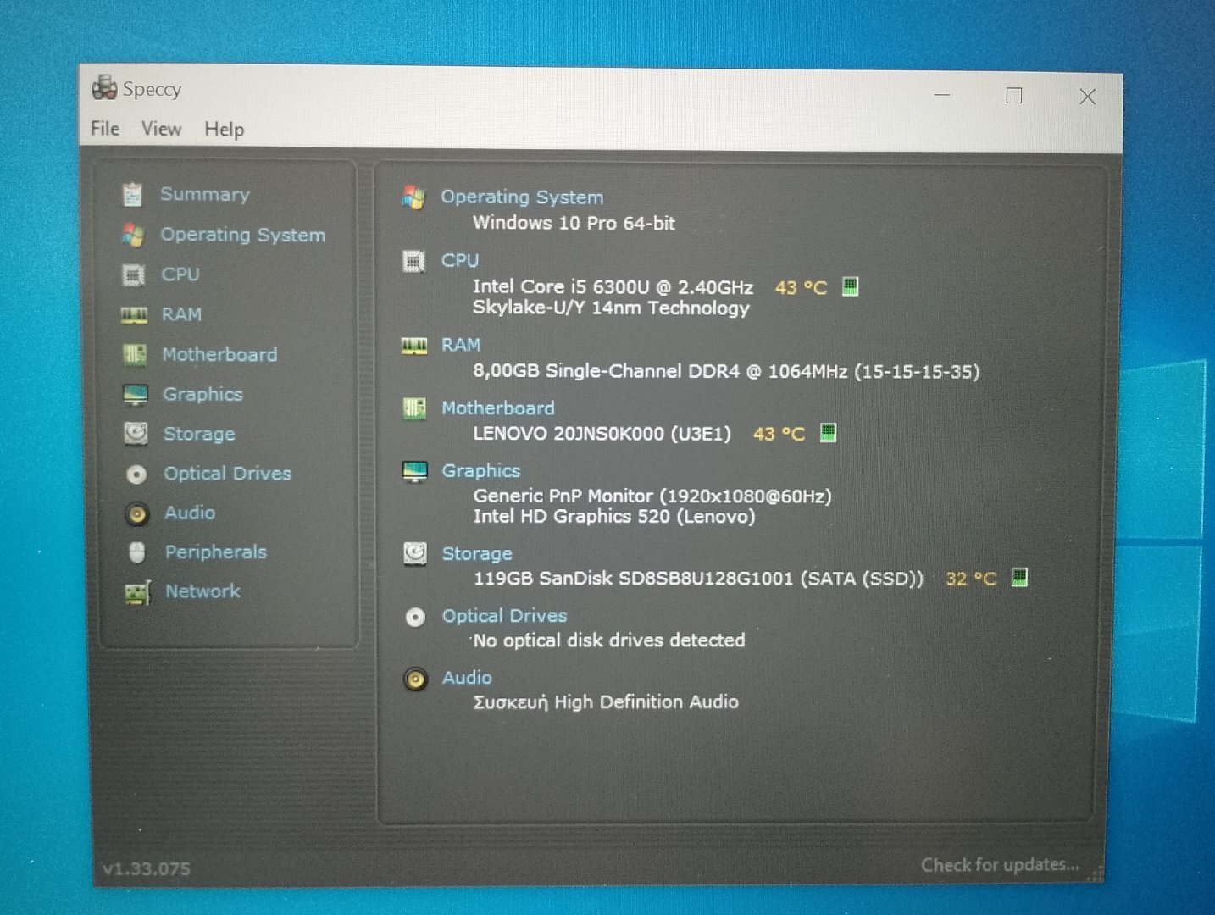The image size is (1215, 915).
Task: Click the Motherboard heading link in summary
Action: (498, 408)
